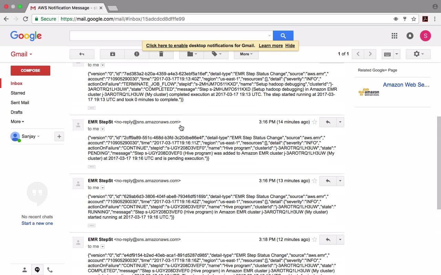The width and height of the screenshot is (441, 275).
Task: Go back to inbox arrow button
Action: 82,54
